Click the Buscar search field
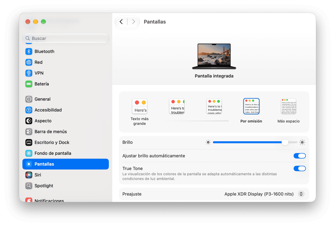Image resolution: width=335 pixels, height=227 pixels. [x=66, y=39]
